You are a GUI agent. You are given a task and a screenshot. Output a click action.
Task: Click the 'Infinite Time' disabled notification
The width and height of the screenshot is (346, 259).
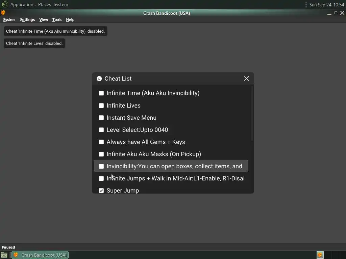click(x=55, y=31)
